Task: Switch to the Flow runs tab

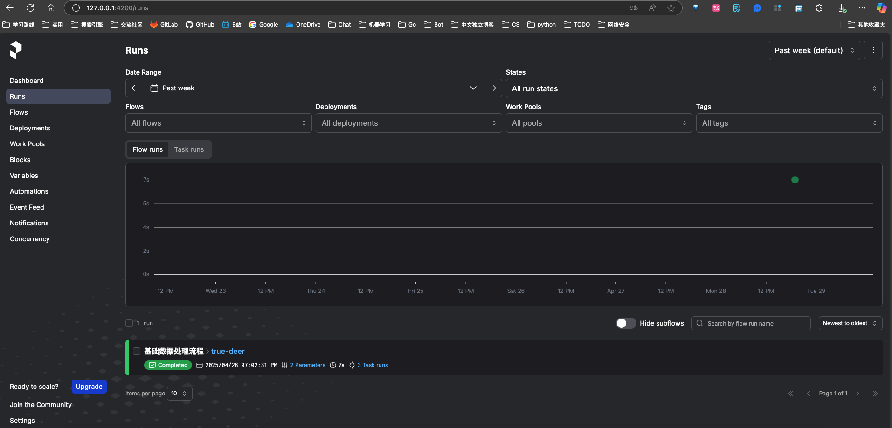Action: pos(148,149)
